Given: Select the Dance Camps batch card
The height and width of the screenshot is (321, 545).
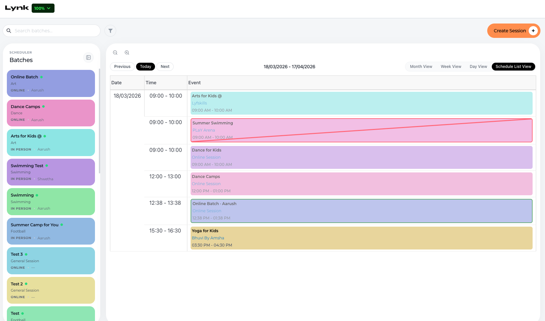Looking at the screenshot, I should tap(51, 113).
